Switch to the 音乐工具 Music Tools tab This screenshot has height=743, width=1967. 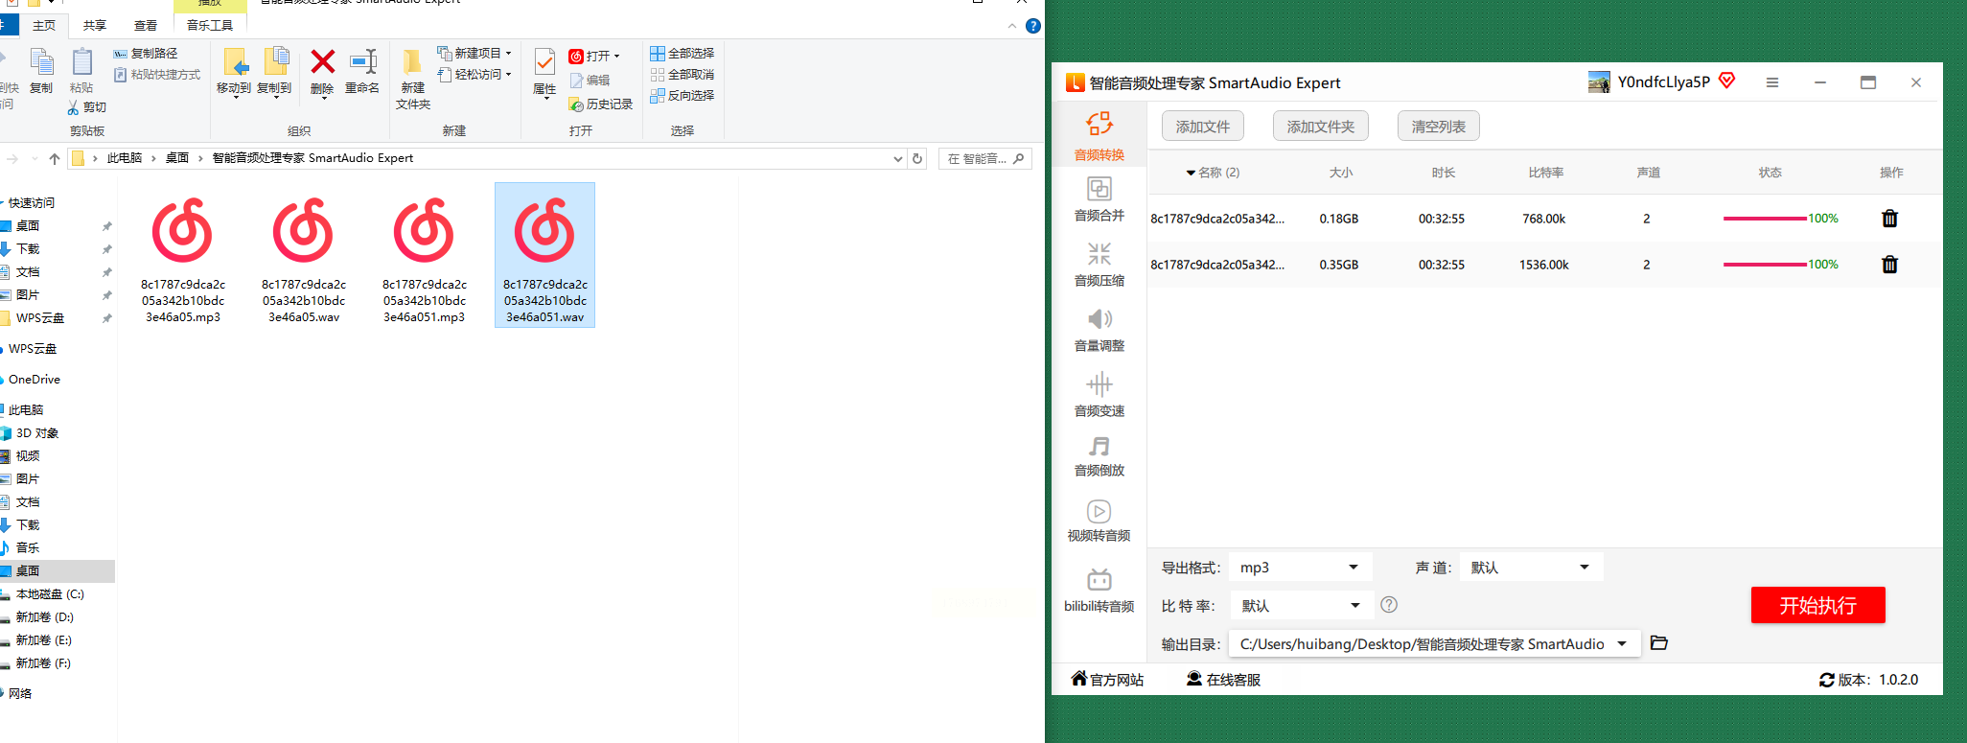(210, 26)
